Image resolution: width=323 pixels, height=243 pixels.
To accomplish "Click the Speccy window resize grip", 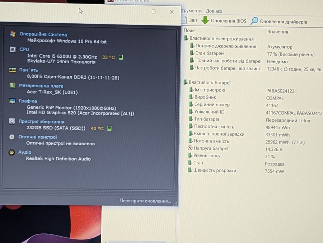I will [x=175, y=204].
